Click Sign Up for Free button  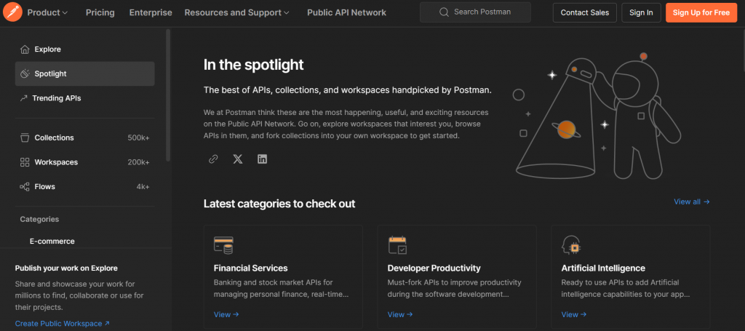point(701,12)
